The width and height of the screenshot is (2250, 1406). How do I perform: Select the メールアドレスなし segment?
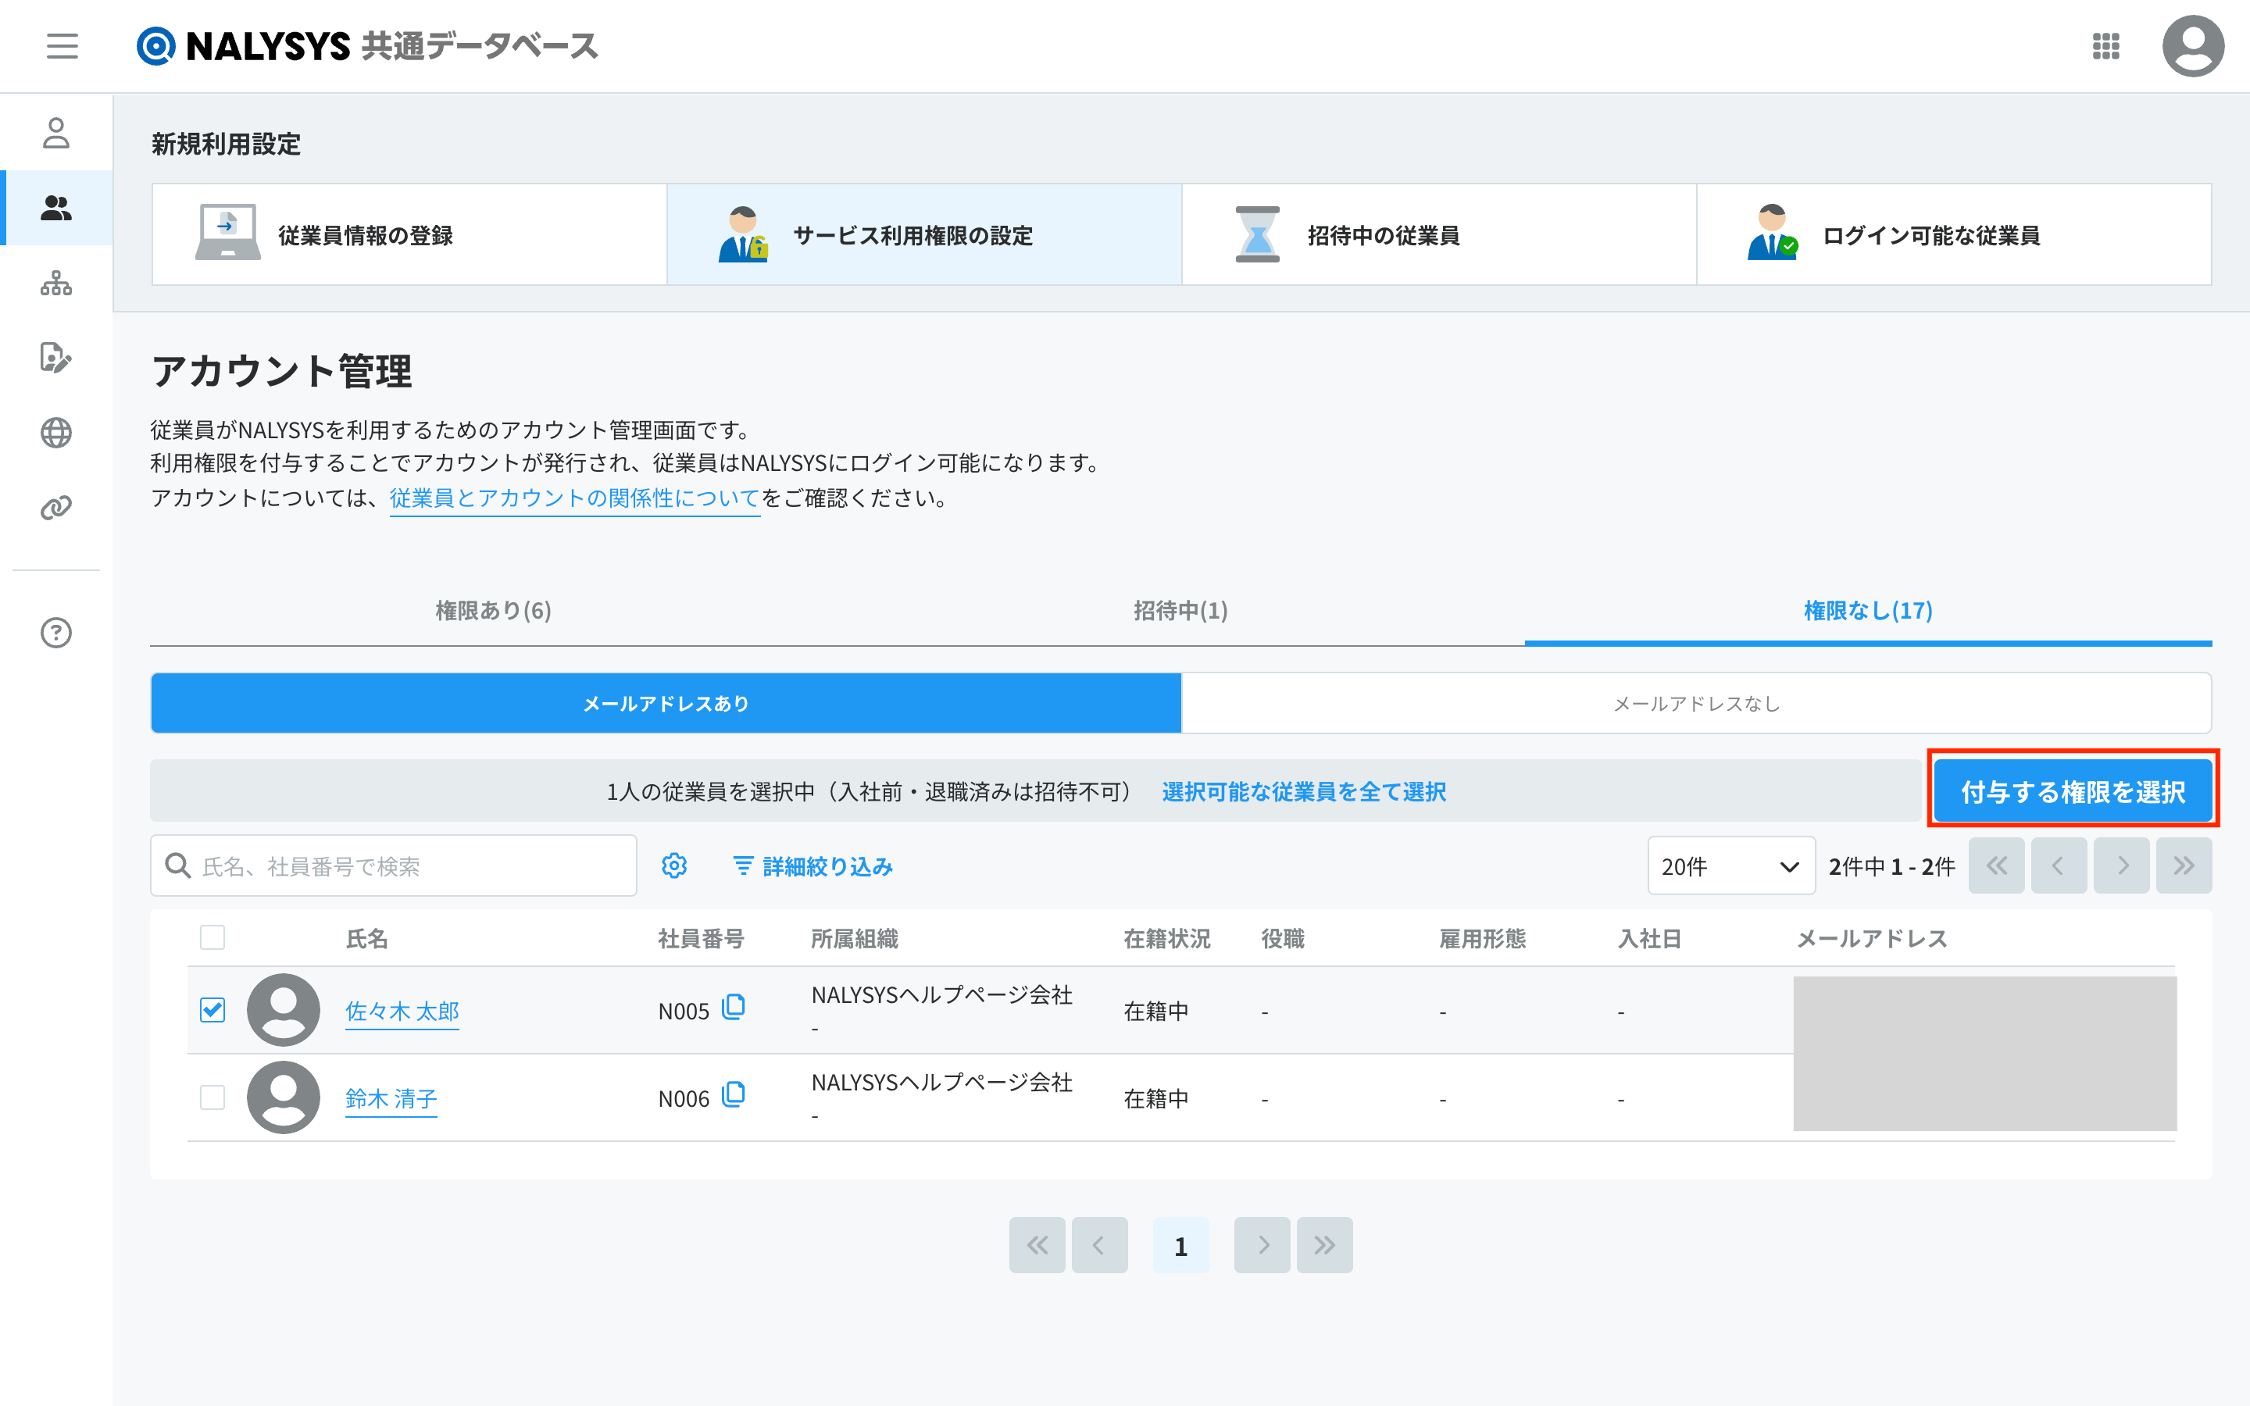[x=1696, y=704]
